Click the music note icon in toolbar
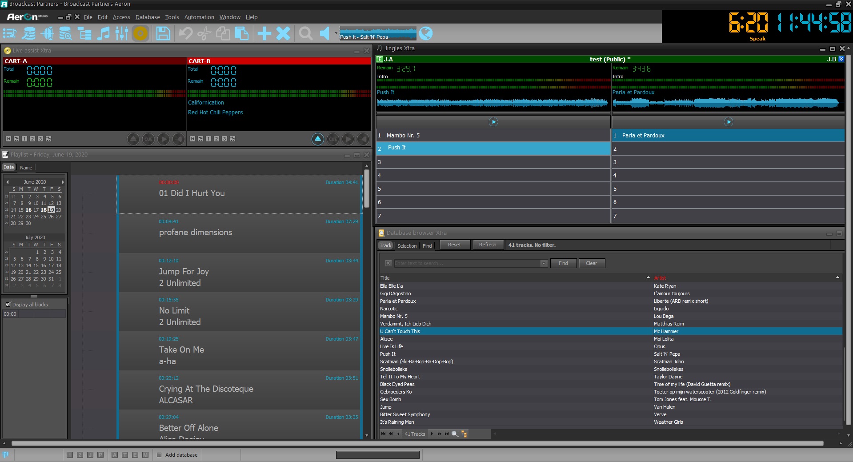This screenshot has height=462, width=853. pos(103,33)
